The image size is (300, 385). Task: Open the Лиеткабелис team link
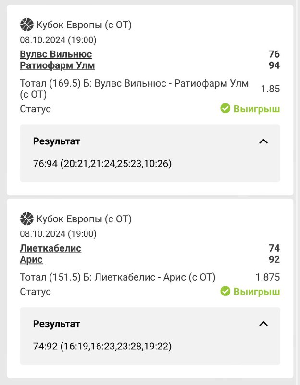tap(50, 248)
